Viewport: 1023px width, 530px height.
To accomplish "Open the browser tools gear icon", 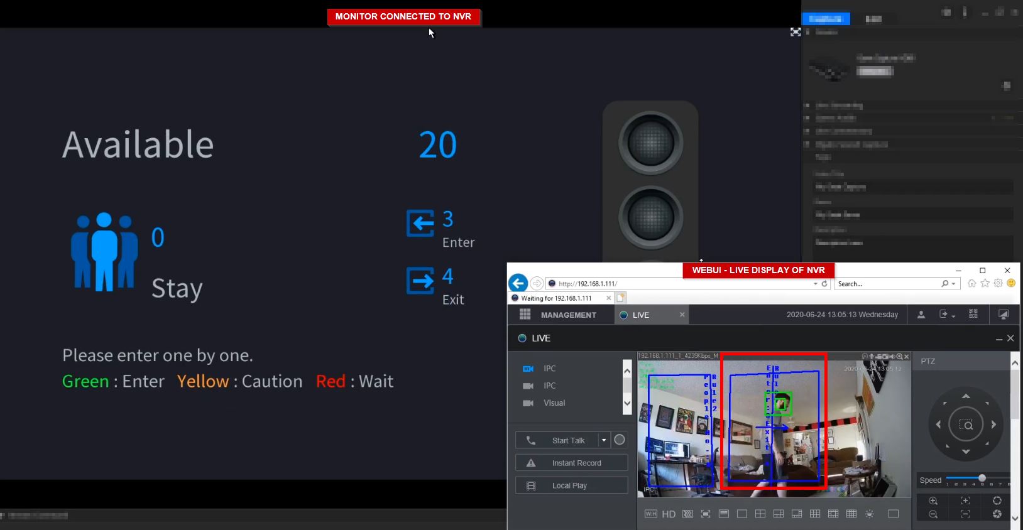I will [998, 283].
